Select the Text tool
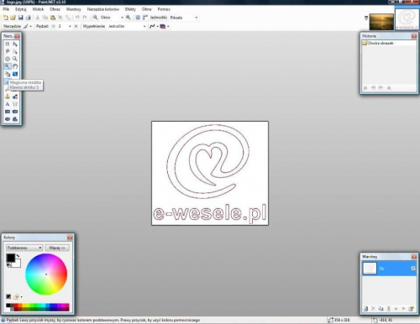Viewport: 420px width, 324px height. tap(8, 104)
